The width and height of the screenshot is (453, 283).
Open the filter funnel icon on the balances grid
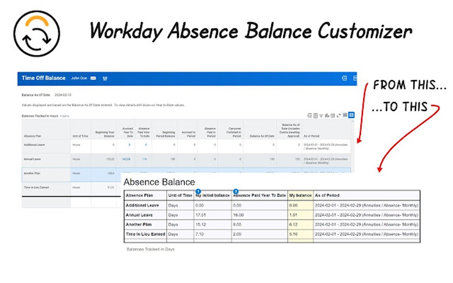pos(321,115)
